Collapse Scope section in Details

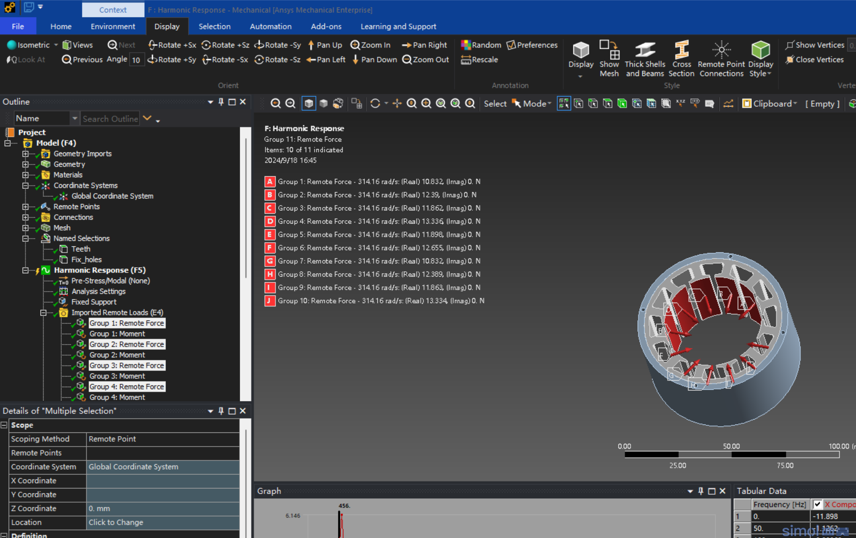pyautogui.click(x=4, y=425)
